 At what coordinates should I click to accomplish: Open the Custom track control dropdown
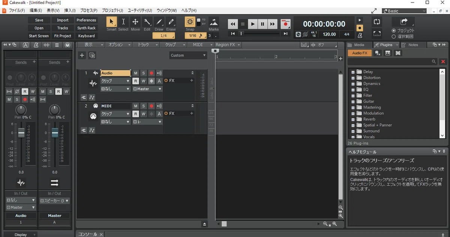[188, 55]
